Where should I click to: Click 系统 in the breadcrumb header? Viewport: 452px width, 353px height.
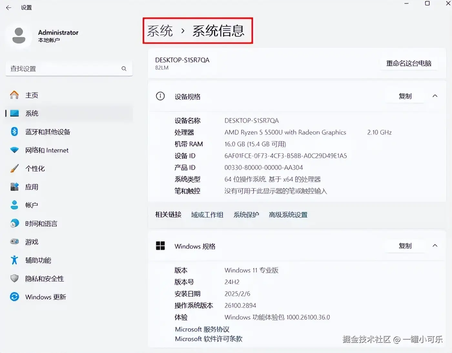(x=160, y=31)
